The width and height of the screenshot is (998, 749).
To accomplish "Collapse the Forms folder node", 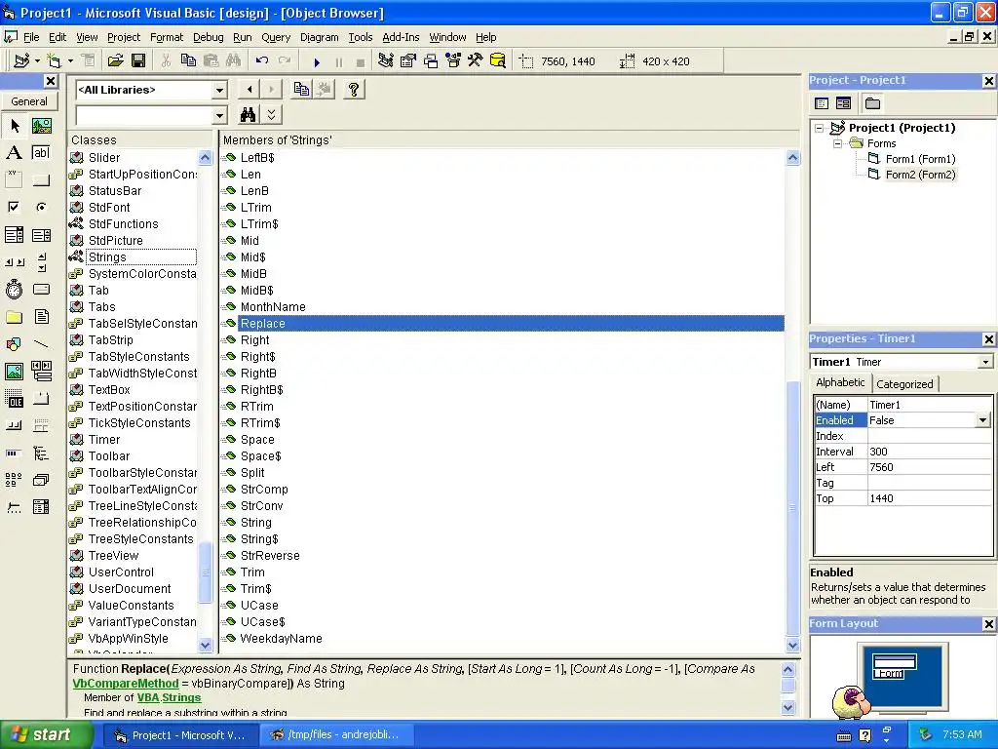I will click(837, 144).
